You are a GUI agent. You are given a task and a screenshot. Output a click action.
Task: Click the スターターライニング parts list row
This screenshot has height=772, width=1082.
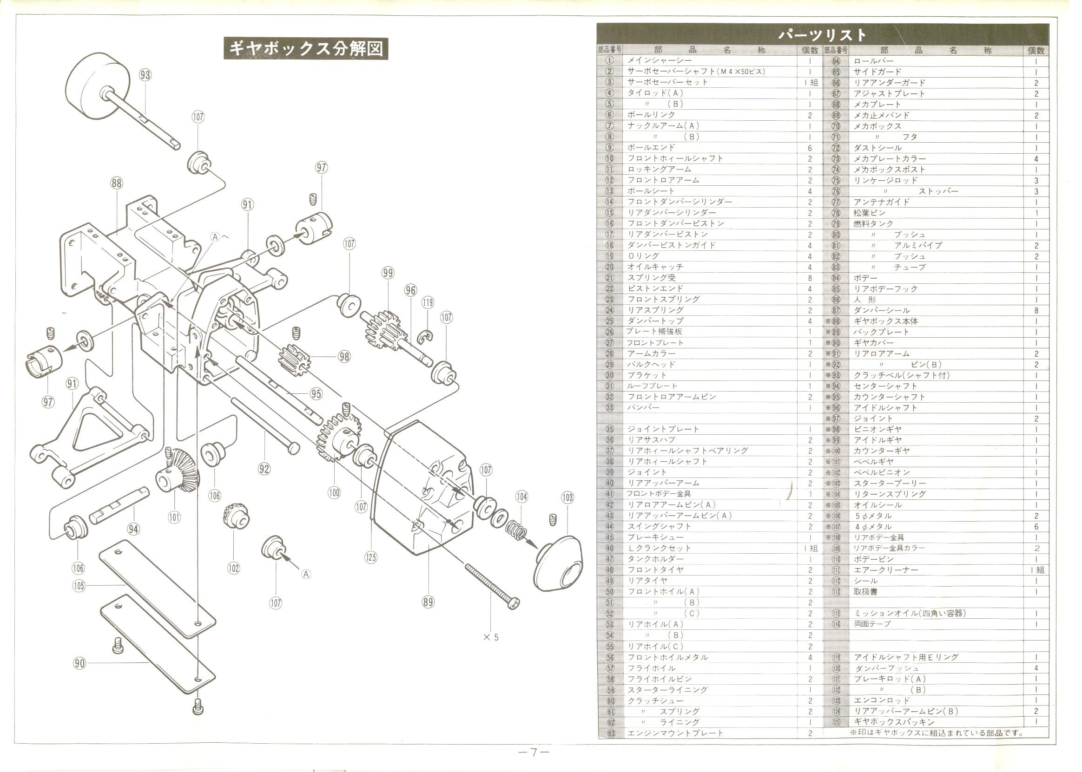click(667, 689)
